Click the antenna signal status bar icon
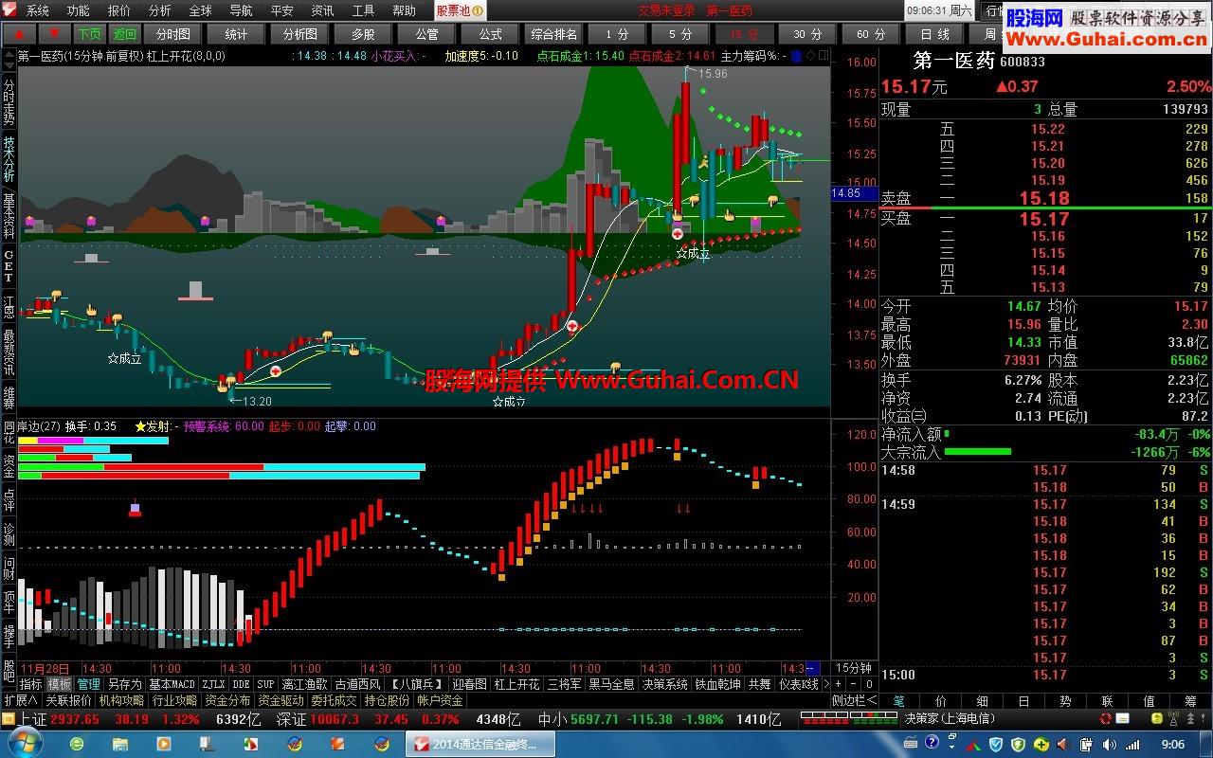This screenshot has height=758, width=1213. click(x=1173, y=718)
